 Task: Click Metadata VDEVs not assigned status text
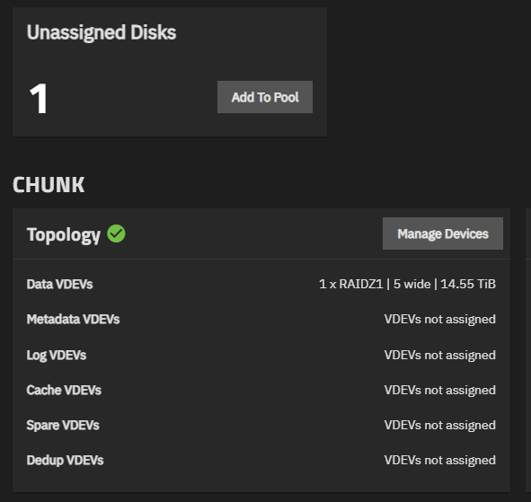pyautogui.click(x=440, y=319)
